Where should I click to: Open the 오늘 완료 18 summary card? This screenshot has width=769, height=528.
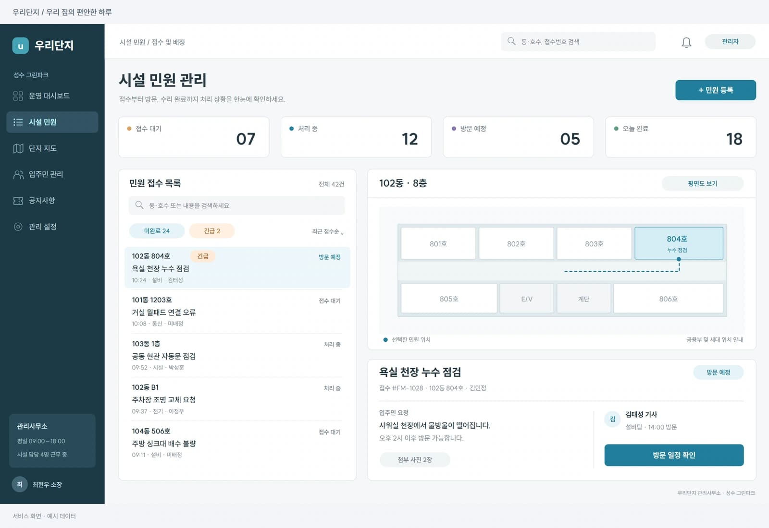[681, 137]
